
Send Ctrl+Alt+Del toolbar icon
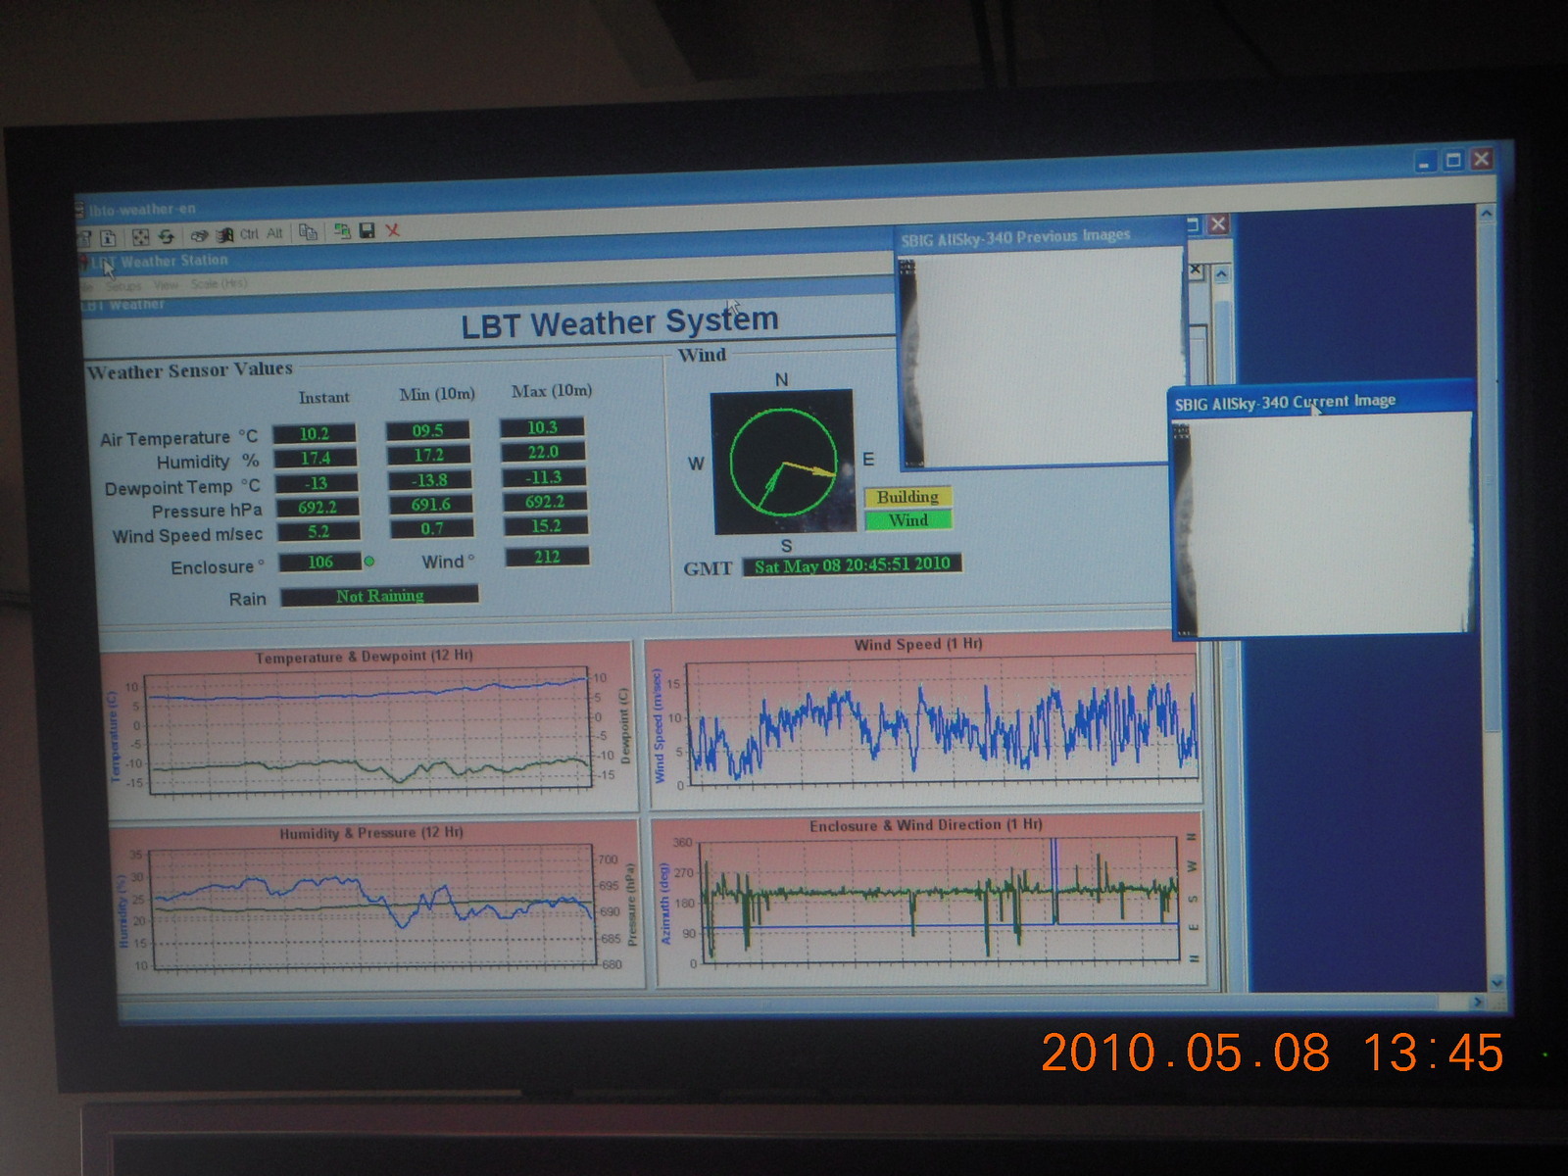point(199,235)
